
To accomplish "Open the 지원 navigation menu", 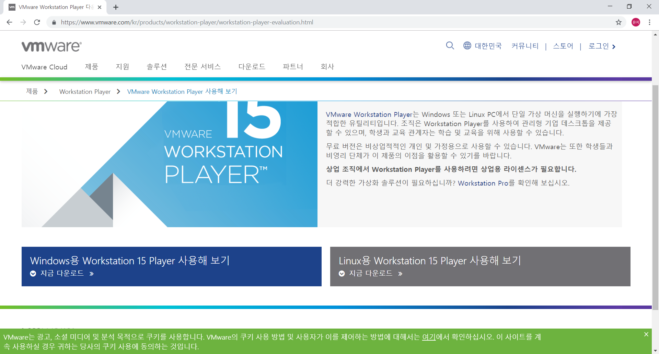I will tap(123, 67).
